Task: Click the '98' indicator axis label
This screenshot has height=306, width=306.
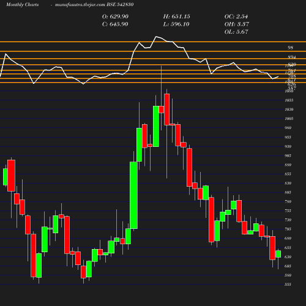Action: (290, 48)
